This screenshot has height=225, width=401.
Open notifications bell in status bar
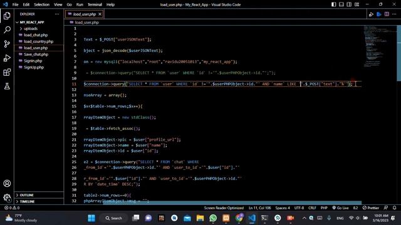pyautogui.click(x=394, y=208)
